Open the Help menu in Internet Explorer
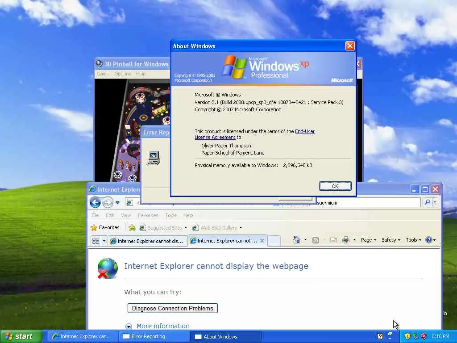This screenshot has width=457, height=343. [x=188, y=215]
